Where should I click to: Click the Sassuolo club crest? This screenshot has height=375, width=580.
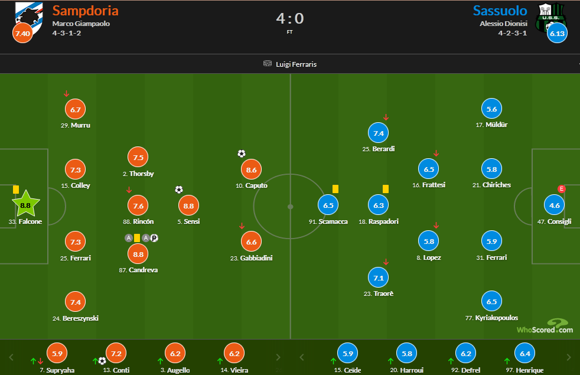point(548,18)
